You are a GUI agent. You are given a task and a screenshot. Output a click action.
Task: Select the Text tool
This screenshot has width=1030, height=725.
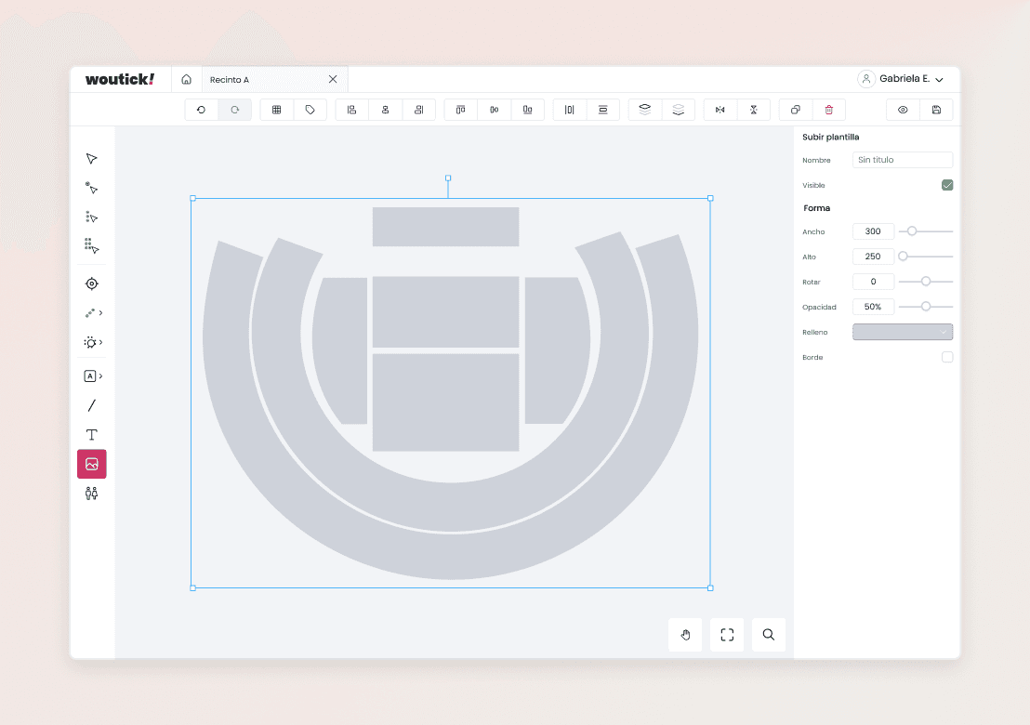pos(91,435)
